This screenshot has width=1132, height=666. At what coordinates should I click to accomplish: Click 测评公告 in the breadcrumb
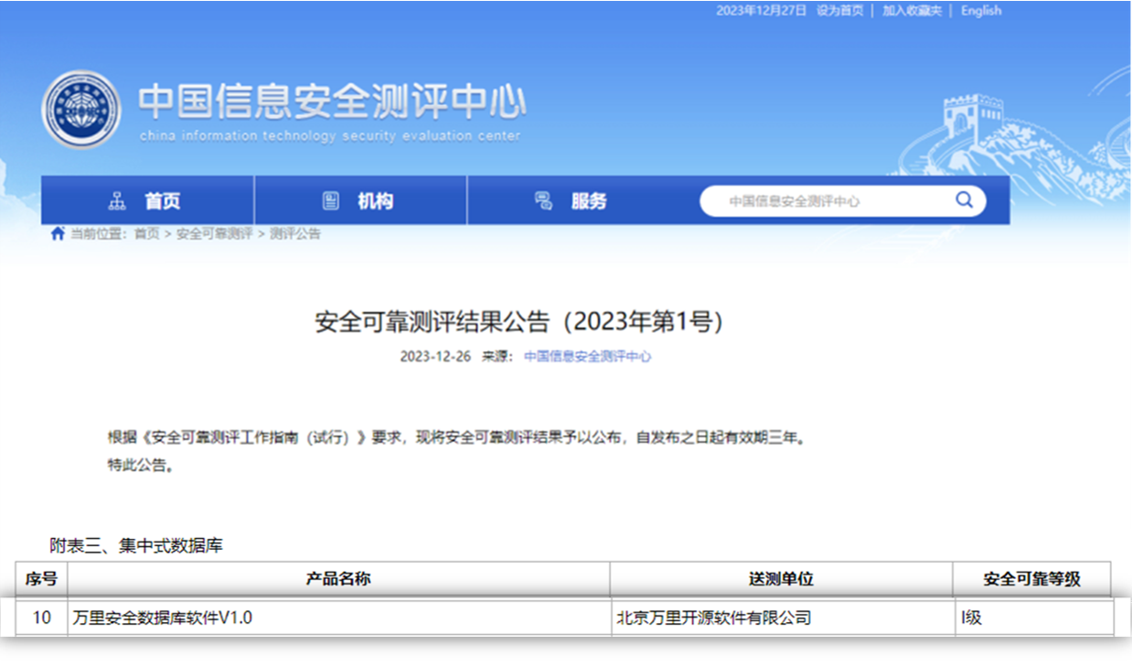pyautogui.click(x=295, y=234)
